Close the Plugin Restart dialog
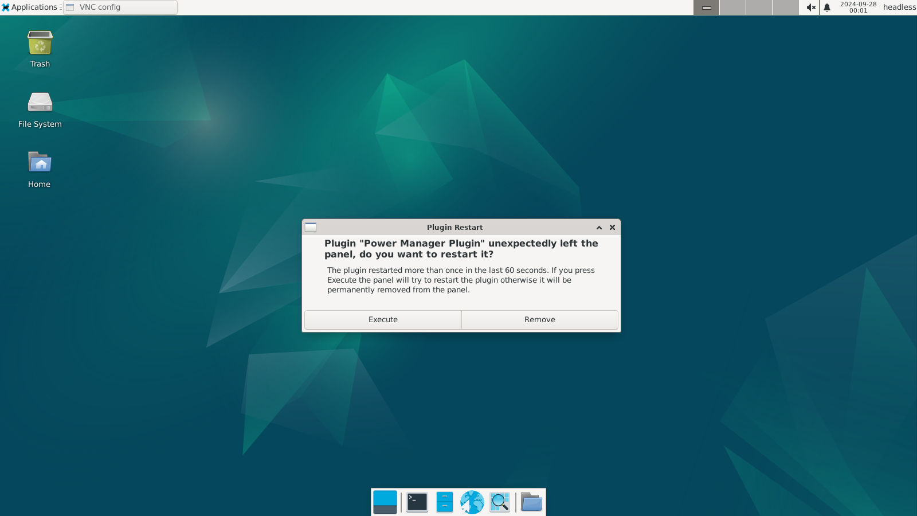This screenshot has width=917, height=516. click(612, 228)
